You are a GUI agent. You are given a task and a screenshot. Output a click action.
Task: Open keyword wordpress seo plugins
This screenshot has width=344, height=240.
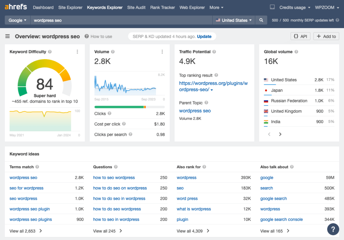(x=31, y=220)
